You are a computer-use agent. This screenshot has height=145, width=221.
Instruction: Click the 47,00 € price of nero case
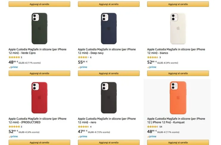pyautogui.click(x=82, y=131)
